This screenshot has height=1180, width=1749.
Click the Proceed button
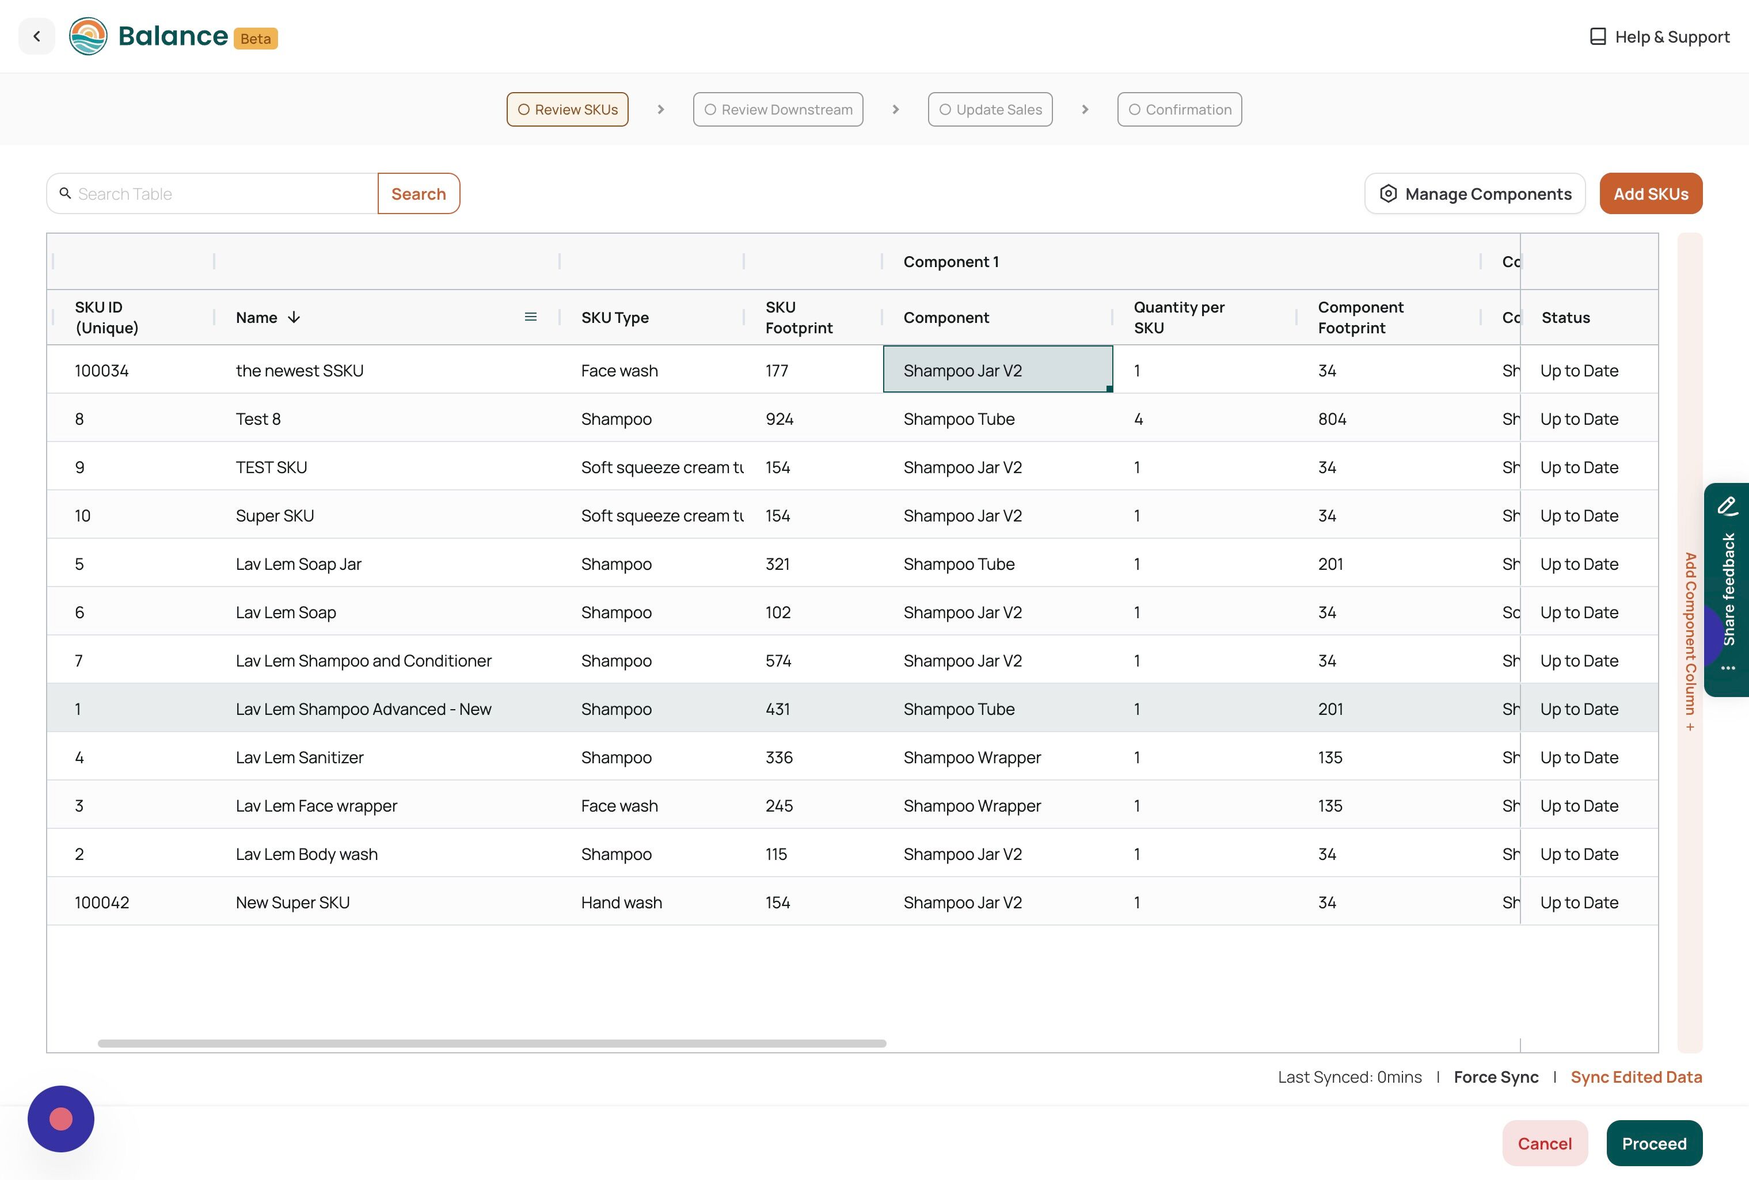[1654, 1143]
